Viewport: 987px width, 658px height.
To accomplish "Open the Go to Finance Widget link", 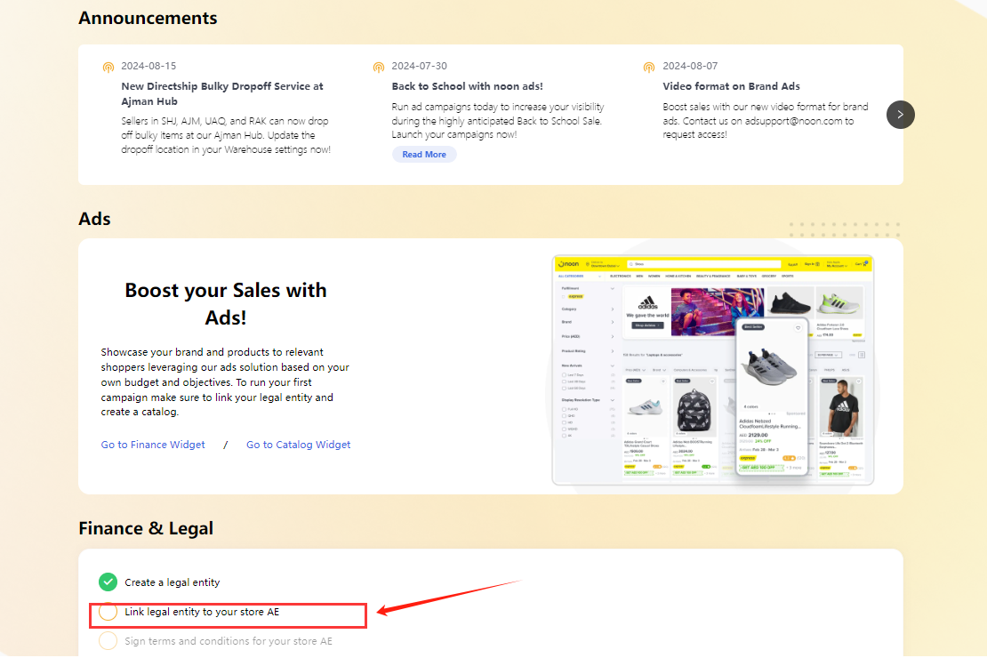I will 153,445.
